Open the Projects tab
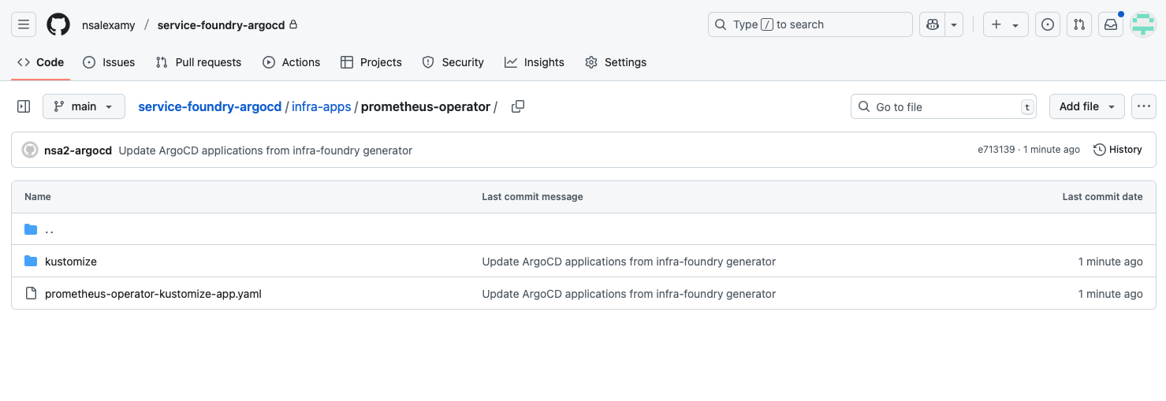This screenshot has height=401, width=1166. click(371, 62)
